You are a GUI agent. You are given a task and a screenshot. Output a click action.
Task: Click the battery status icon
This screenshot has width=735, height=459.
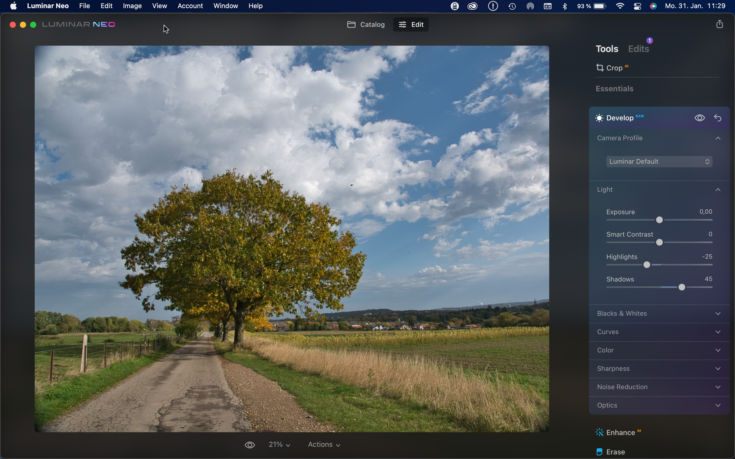pos(600,6)
